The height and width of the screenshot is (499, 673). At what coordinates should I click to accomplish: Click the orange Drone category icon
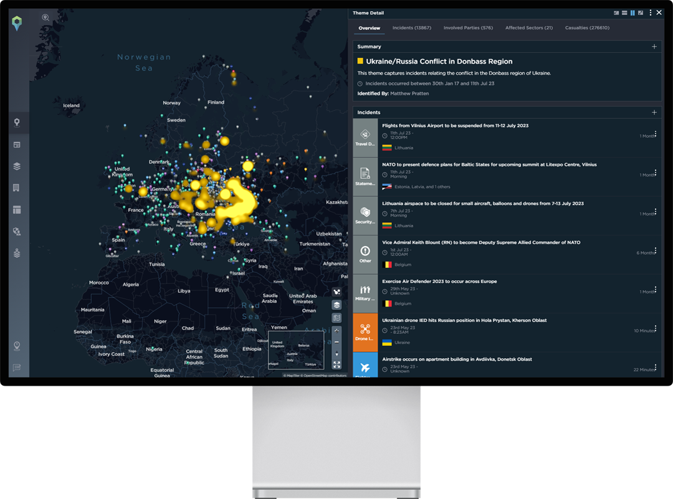click(365, 333)
